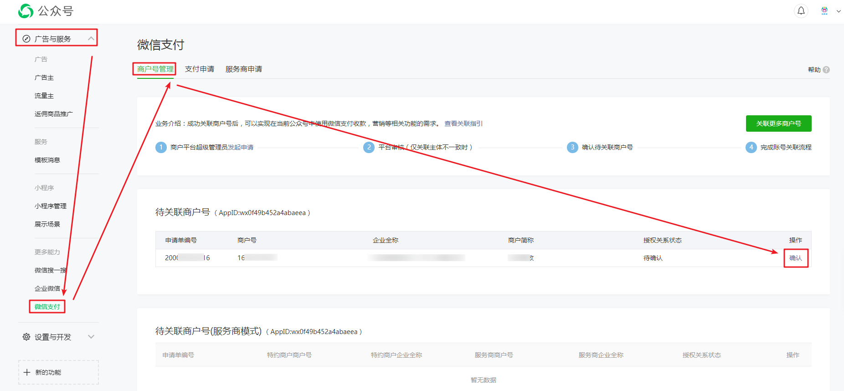Click the 暂无数据 empty-state text
The width and height of the screenshot is (844, 391).
[x=484, y=380]
